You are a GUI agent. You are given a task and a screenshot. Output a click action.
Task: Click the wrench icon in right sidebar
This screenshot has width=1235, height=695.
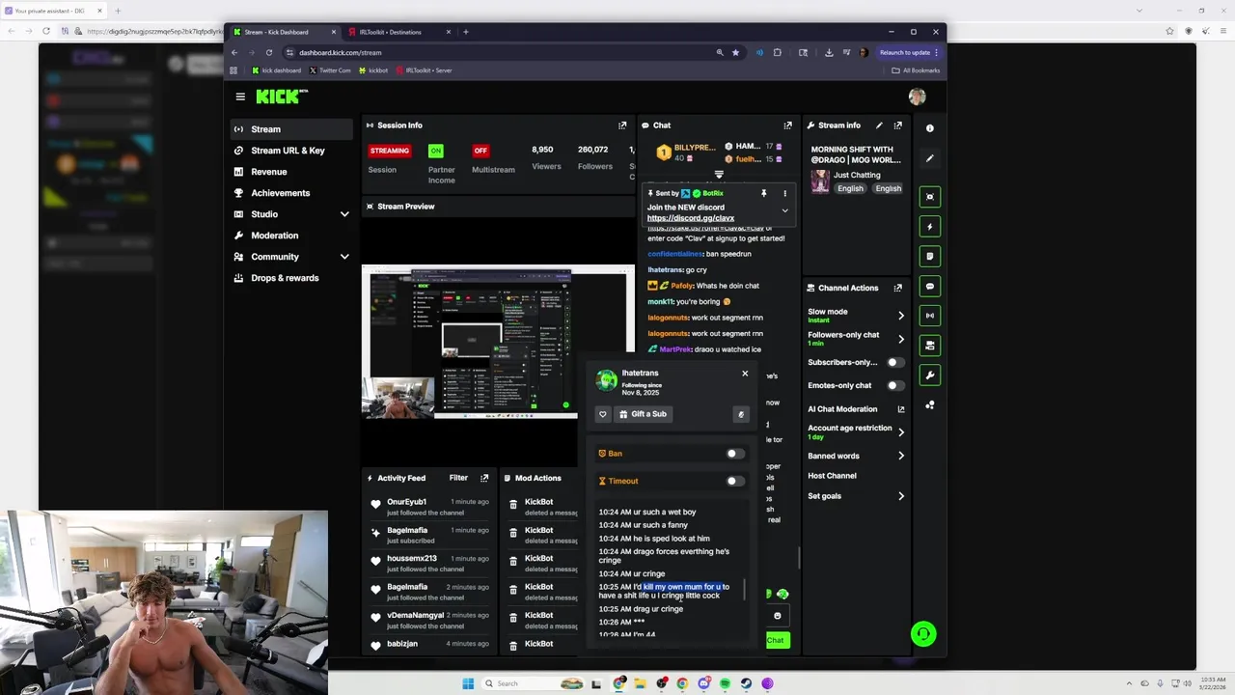coord(930,375)
